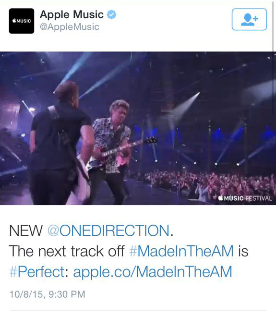Open the Apple Music profile avatar
276x315 pixels.
point(22,21)
